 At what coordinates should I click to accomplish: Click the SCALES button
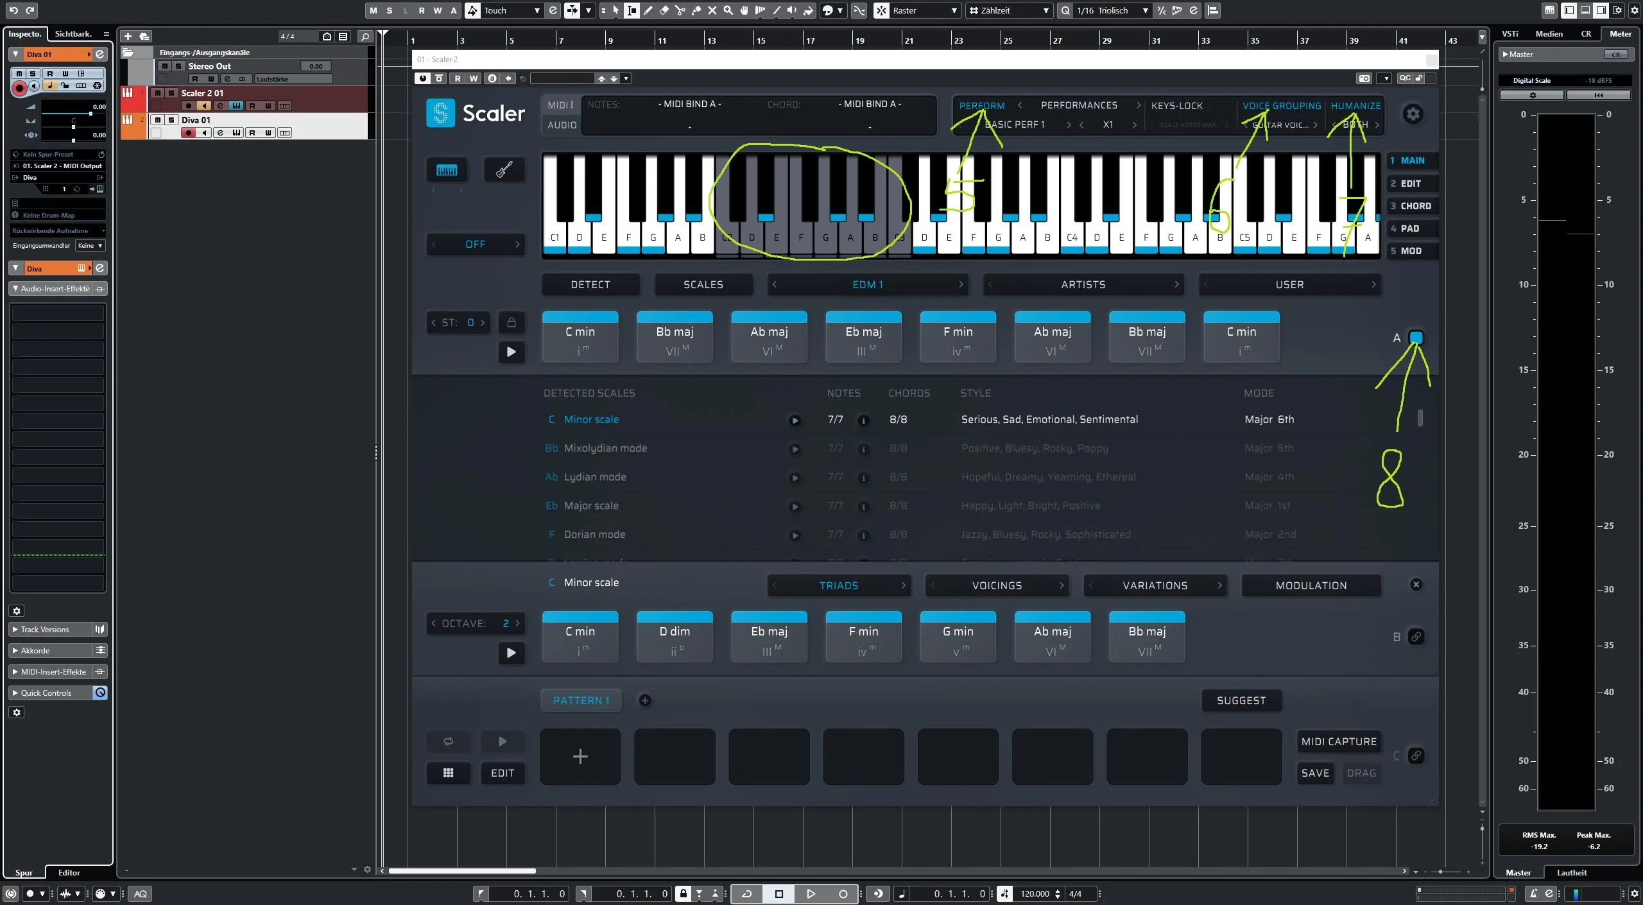click(703, 284)
